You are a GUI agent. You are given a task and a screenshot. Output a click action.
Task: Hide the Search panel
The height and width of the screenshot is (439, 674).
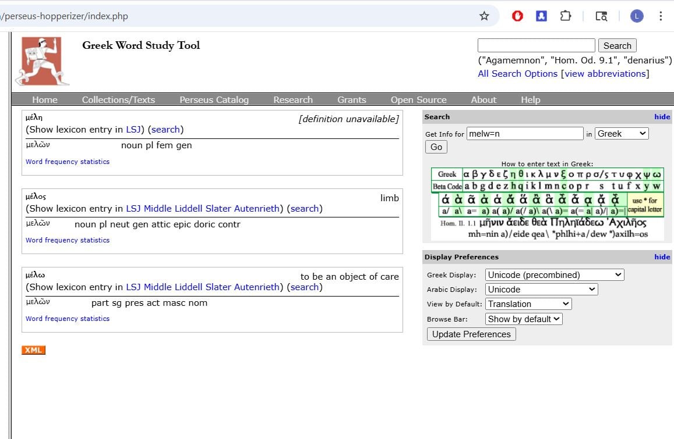pos(662,117)
